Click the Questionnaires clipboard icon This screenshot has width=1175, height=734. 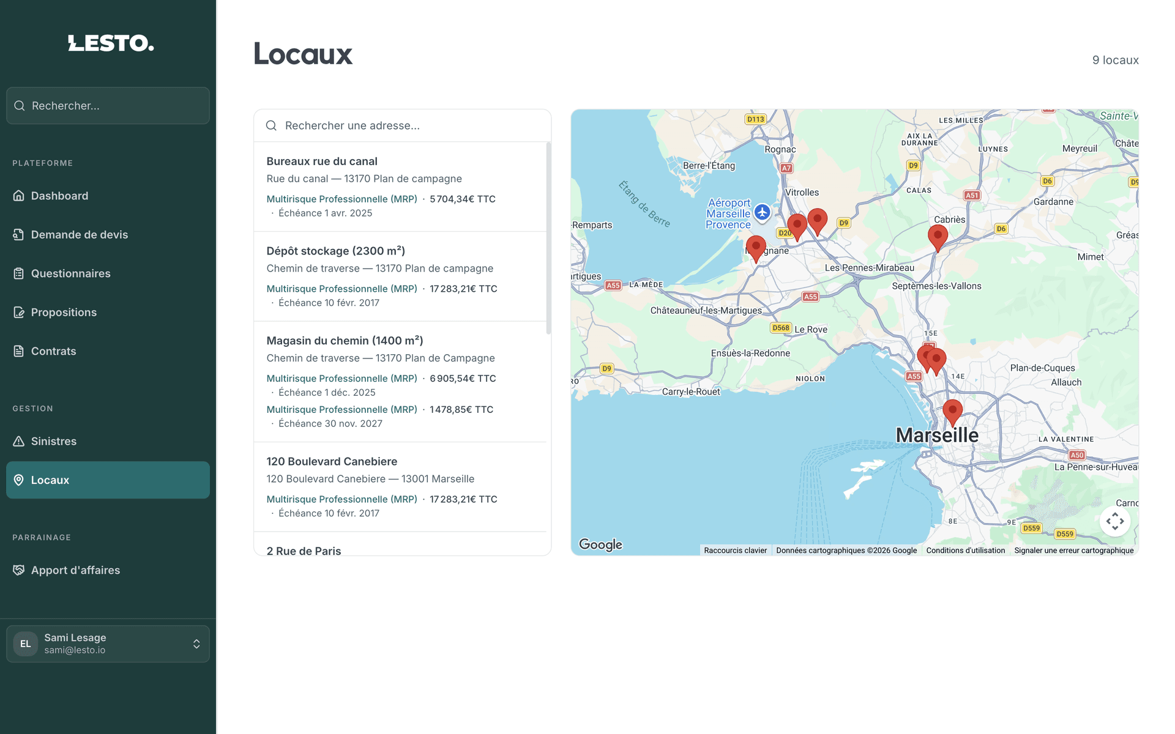(19, 273)
